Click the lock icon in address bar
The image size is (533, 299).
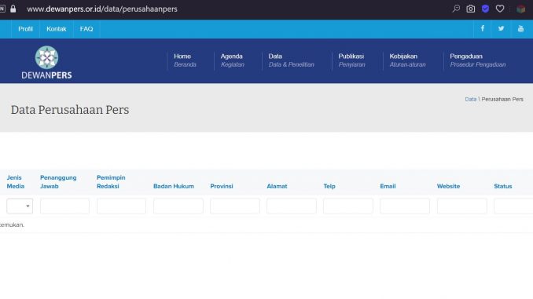13,9
